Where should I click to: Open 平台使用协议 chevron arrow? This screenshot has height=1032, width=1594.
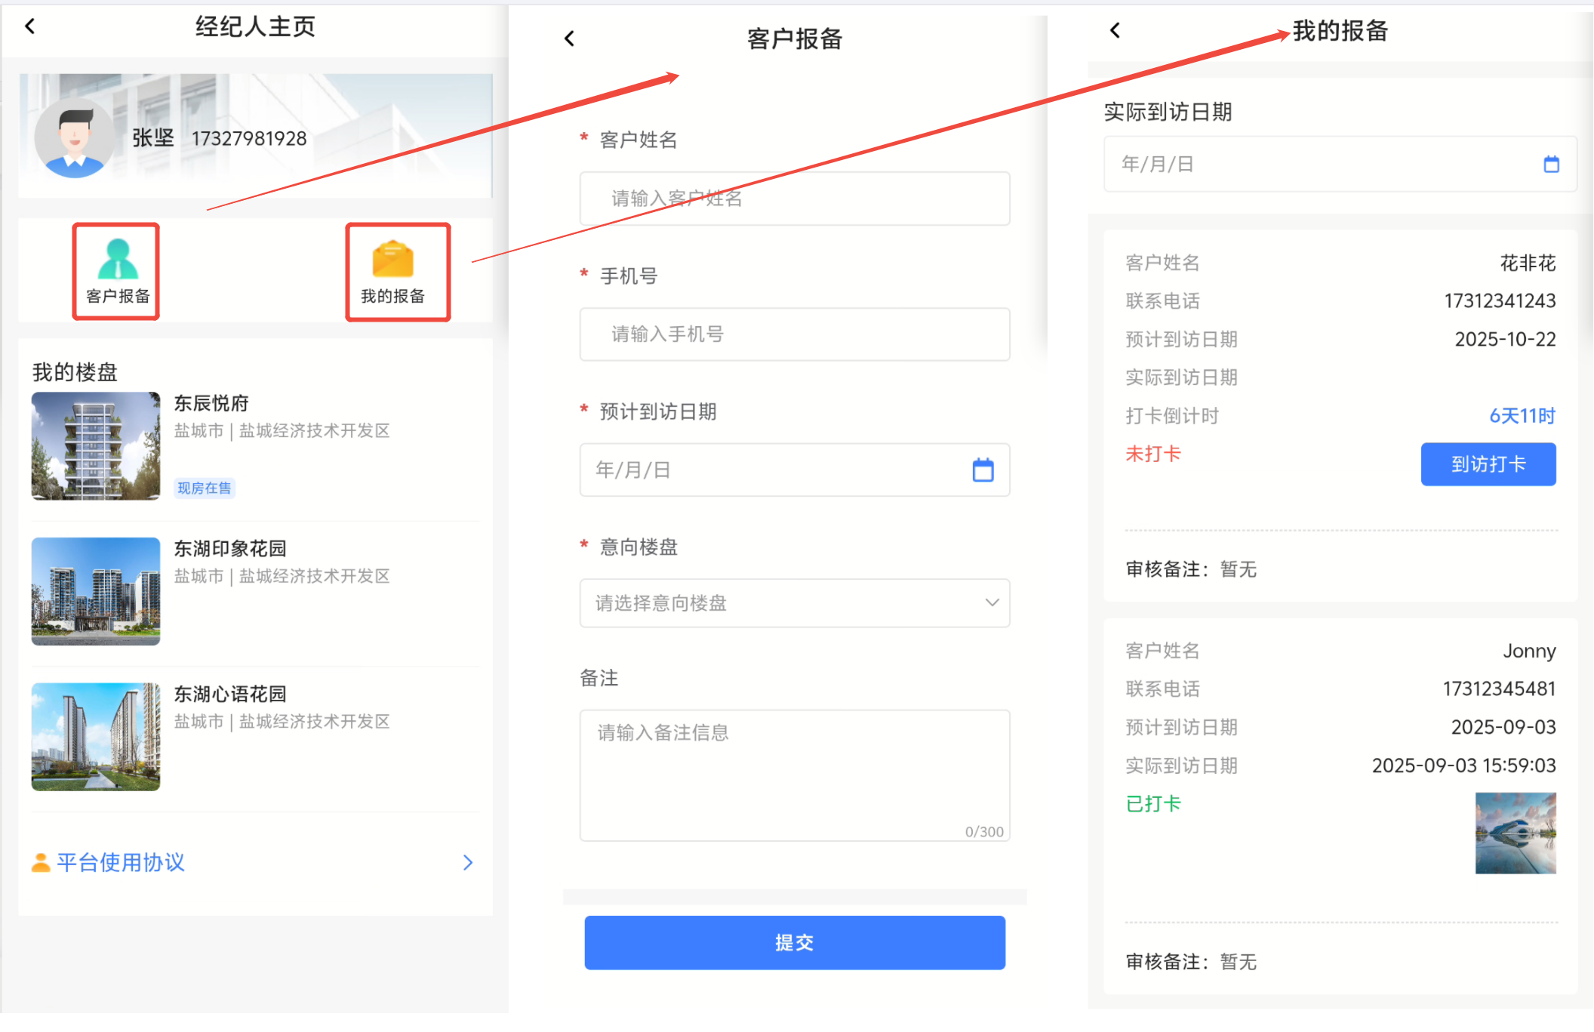[x=468, y=862]
